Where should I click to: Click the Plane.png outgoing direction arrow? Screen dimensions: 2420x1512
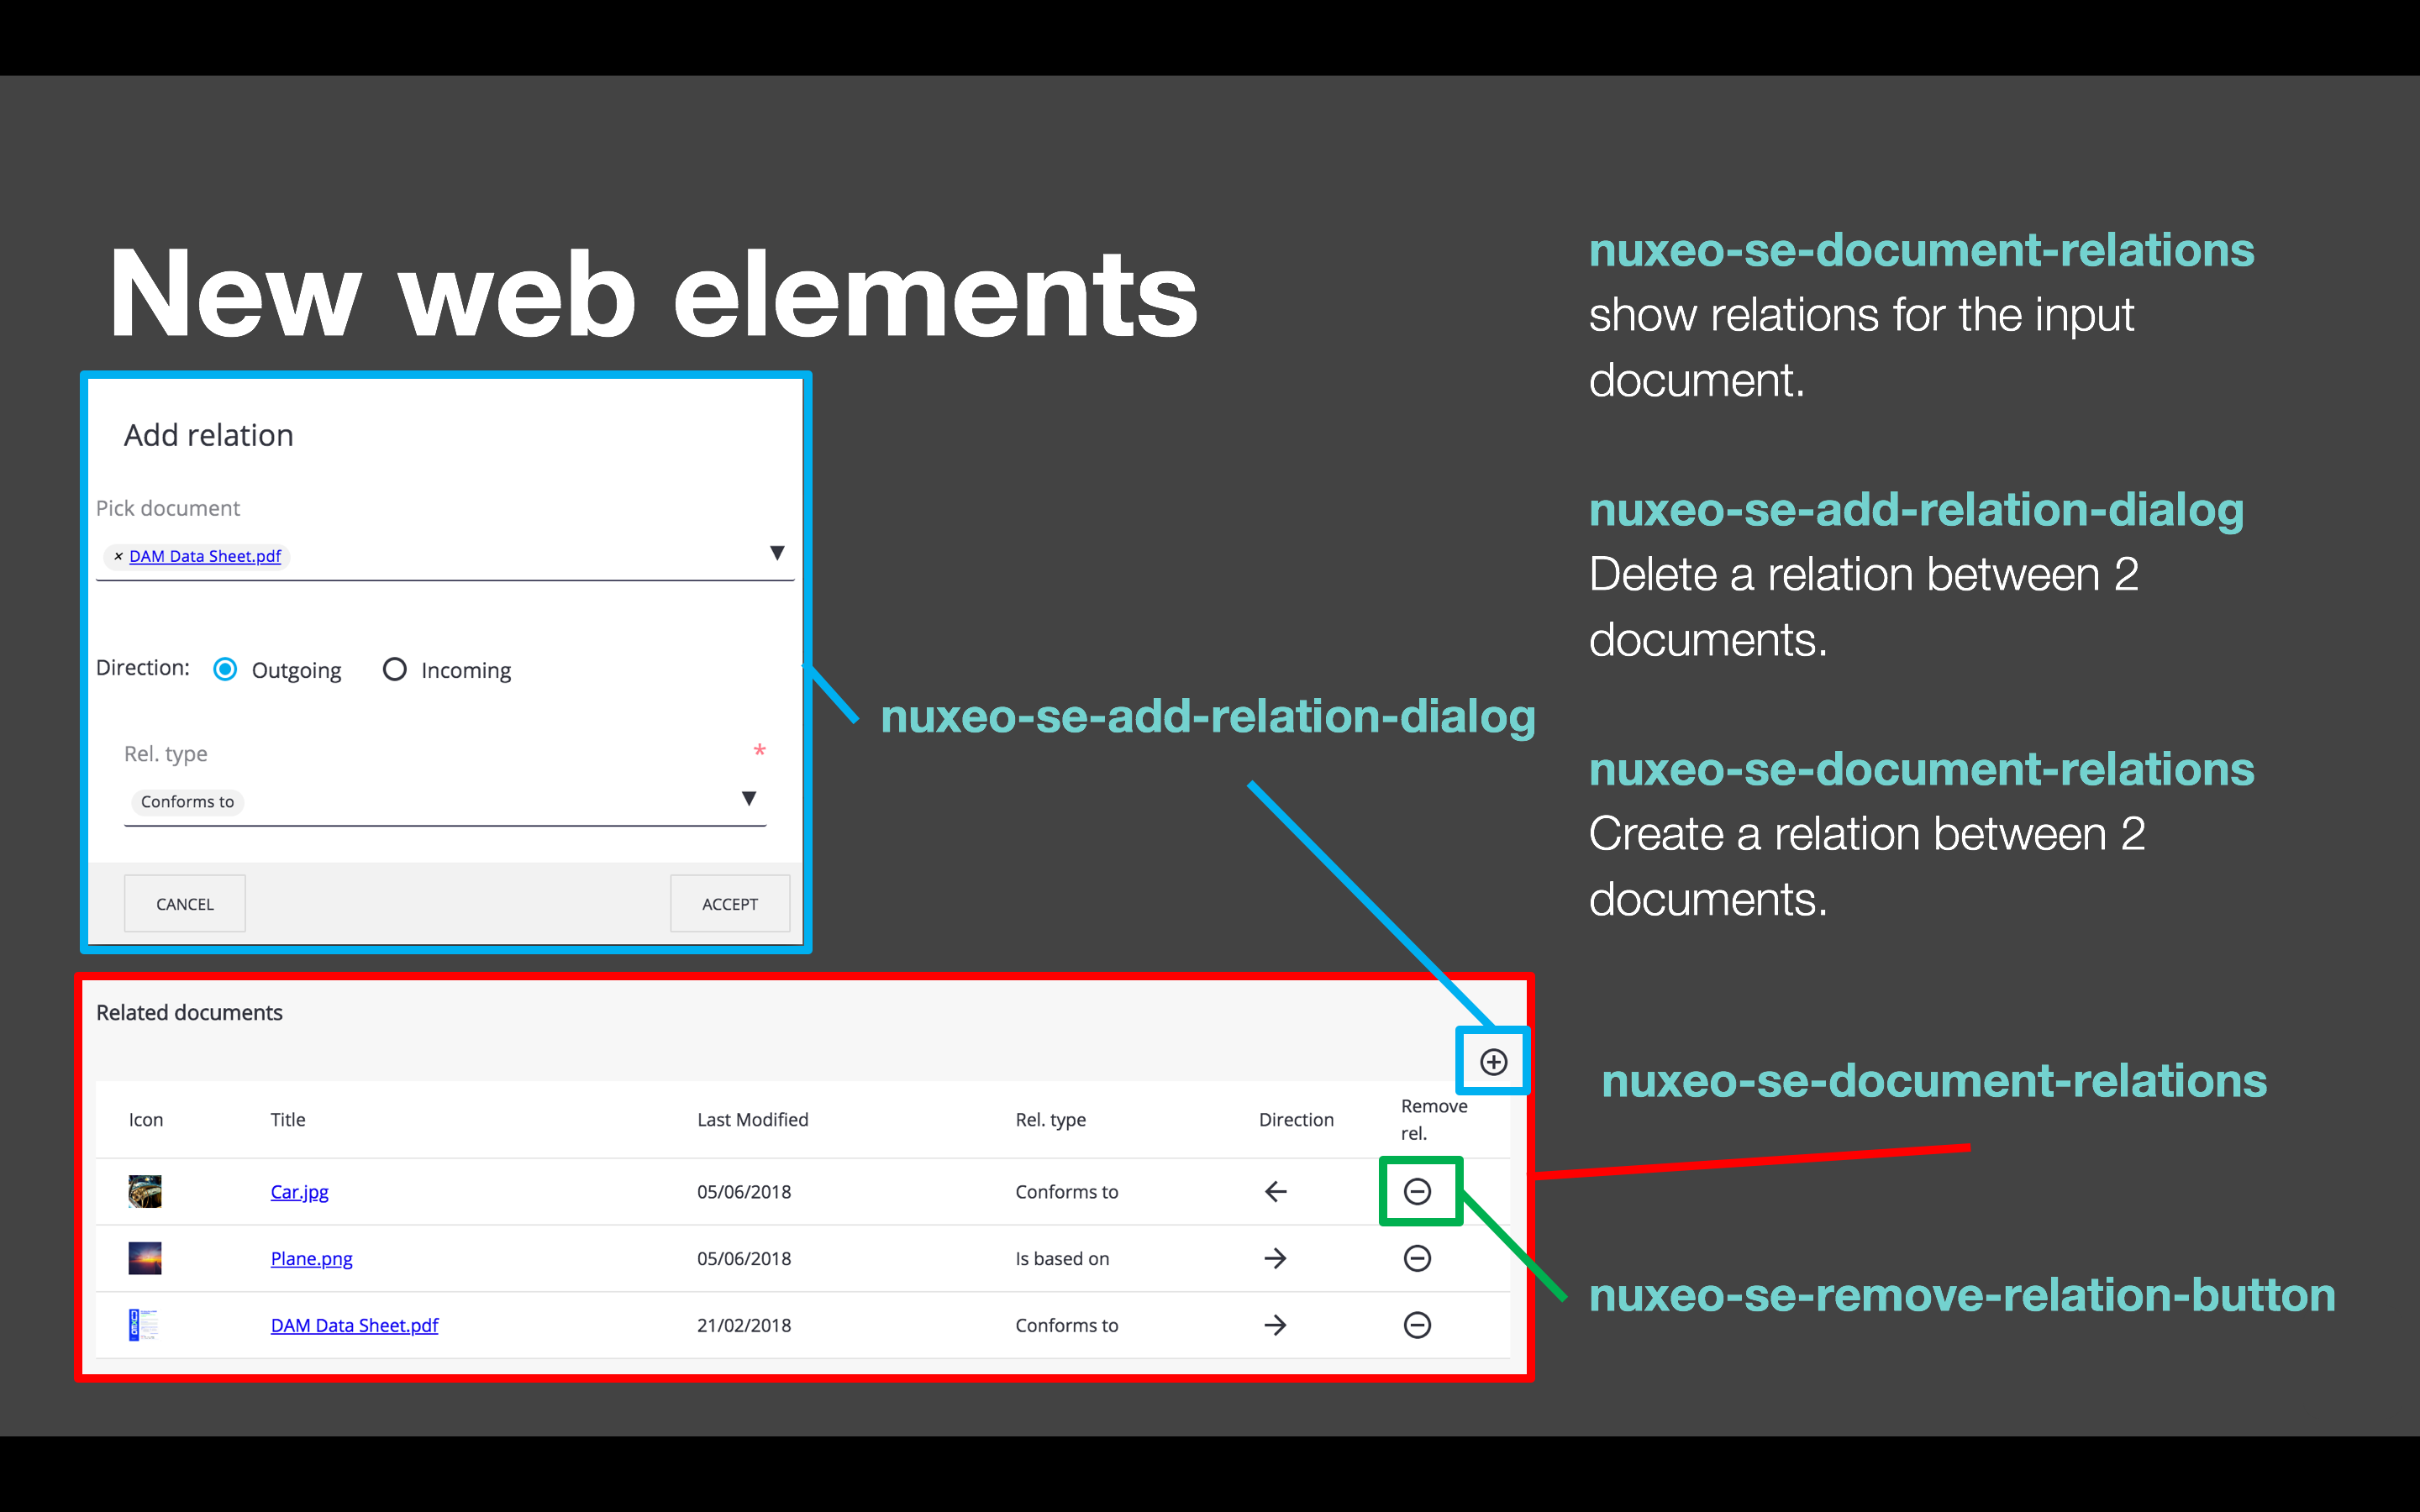click(x=1275, y=1258)
